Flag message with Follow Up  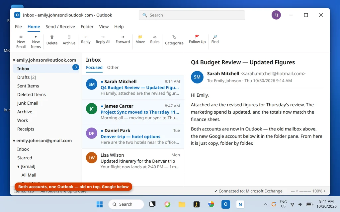tap(197, 39)
